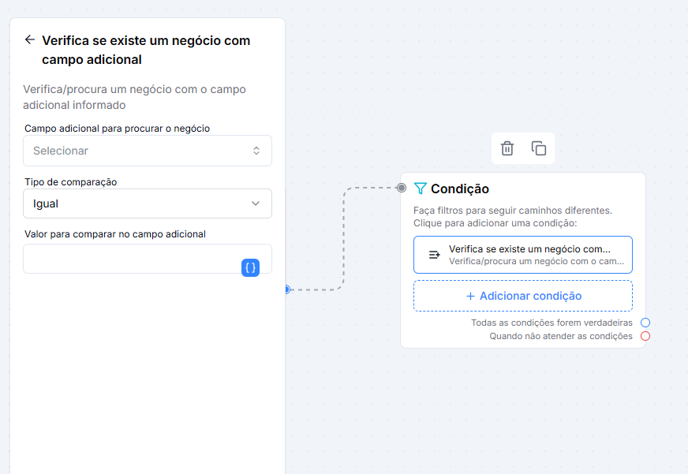Open 'Campo adicional para procurar' Selecionar dropdown
The image size is (688, 474).
click(x=148, y=151)
